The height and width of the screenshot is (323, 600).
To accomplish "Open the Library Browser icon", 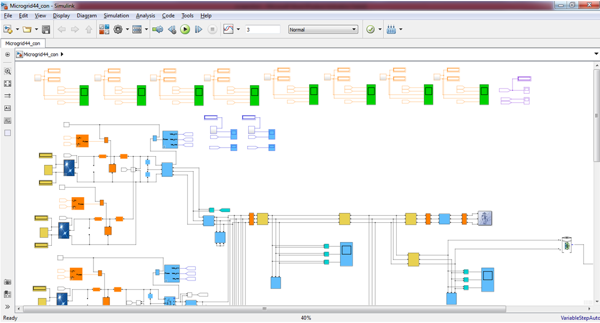I will 104,30.
